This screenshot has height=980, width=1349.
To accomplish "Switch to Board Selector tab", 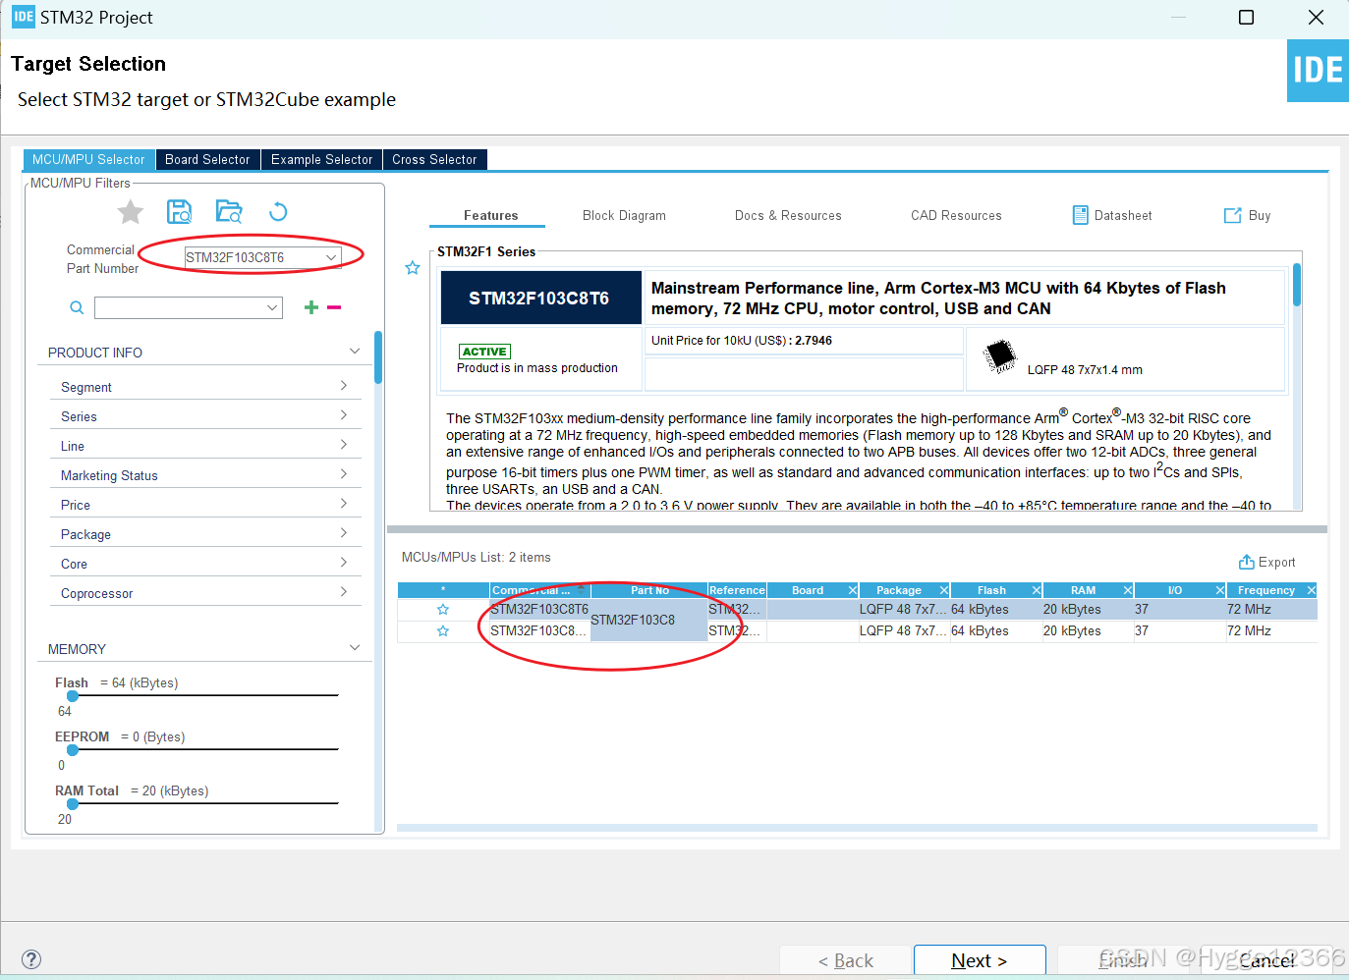I will tap(207, 159).
